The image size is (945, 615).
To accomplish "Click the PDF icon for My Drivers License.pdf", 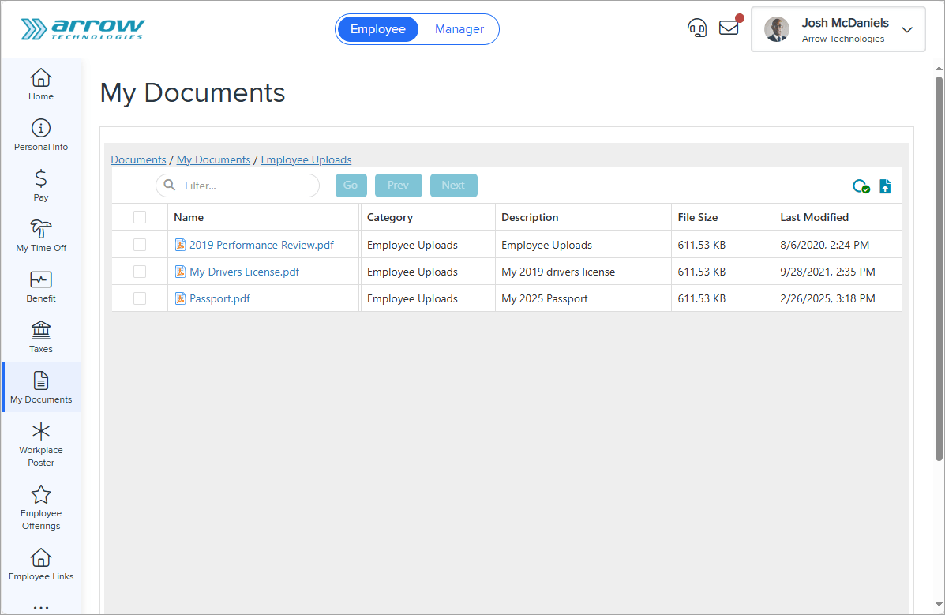I will (x=180, y=272).
